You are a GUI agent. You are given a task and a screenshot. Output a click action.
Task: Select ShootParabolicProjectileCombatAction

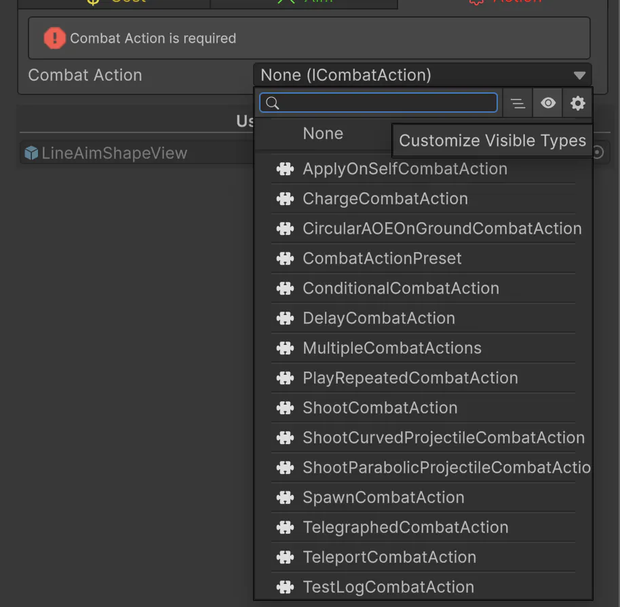point(423,468)
